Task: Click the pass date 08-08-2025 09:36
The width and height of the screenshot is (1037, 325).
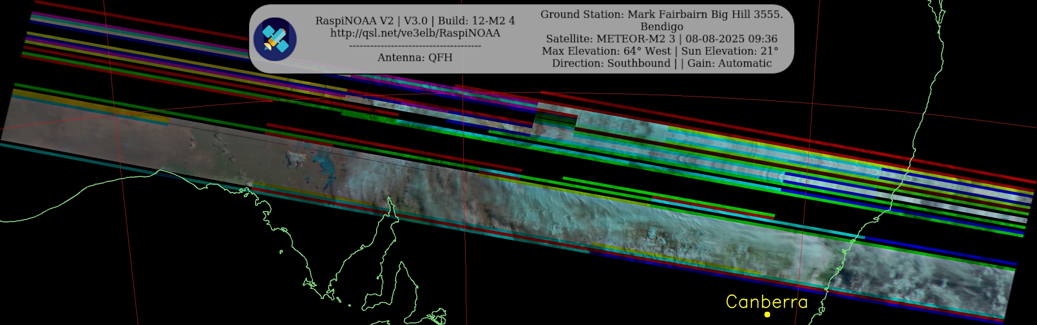Action: 731,39
